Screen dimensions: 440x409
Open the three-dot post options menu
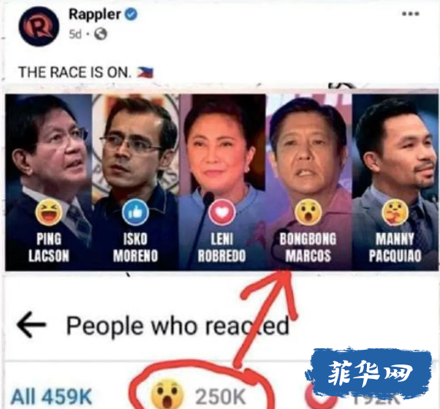click(410, 14)
